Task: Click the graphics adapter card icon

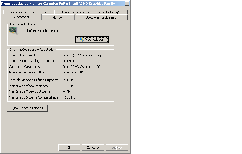Action: [14, 31]
